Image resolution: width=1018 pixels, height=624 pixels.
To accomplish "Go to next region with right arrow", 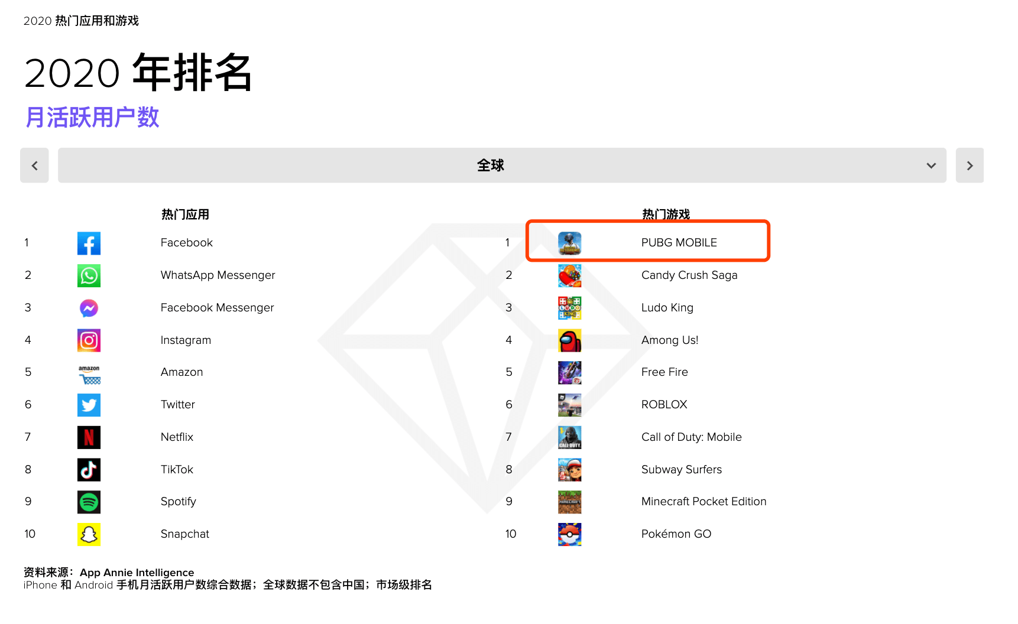I will [x=970, y=165].
